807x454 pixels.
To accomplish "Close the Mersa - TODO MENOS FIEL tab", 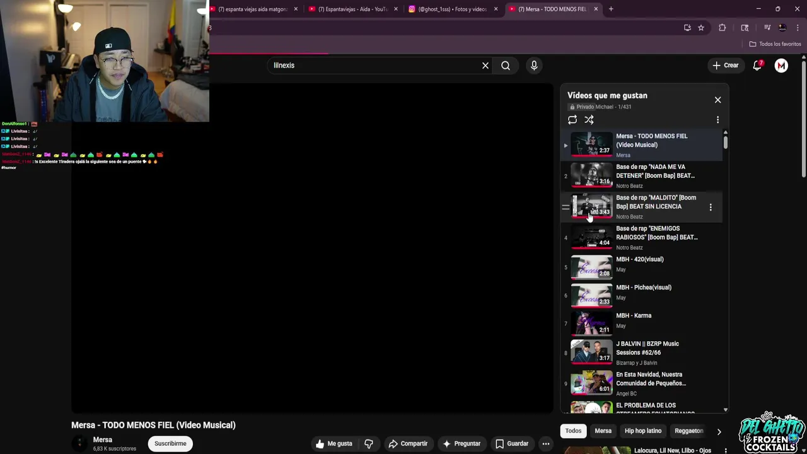I will 596,9.
